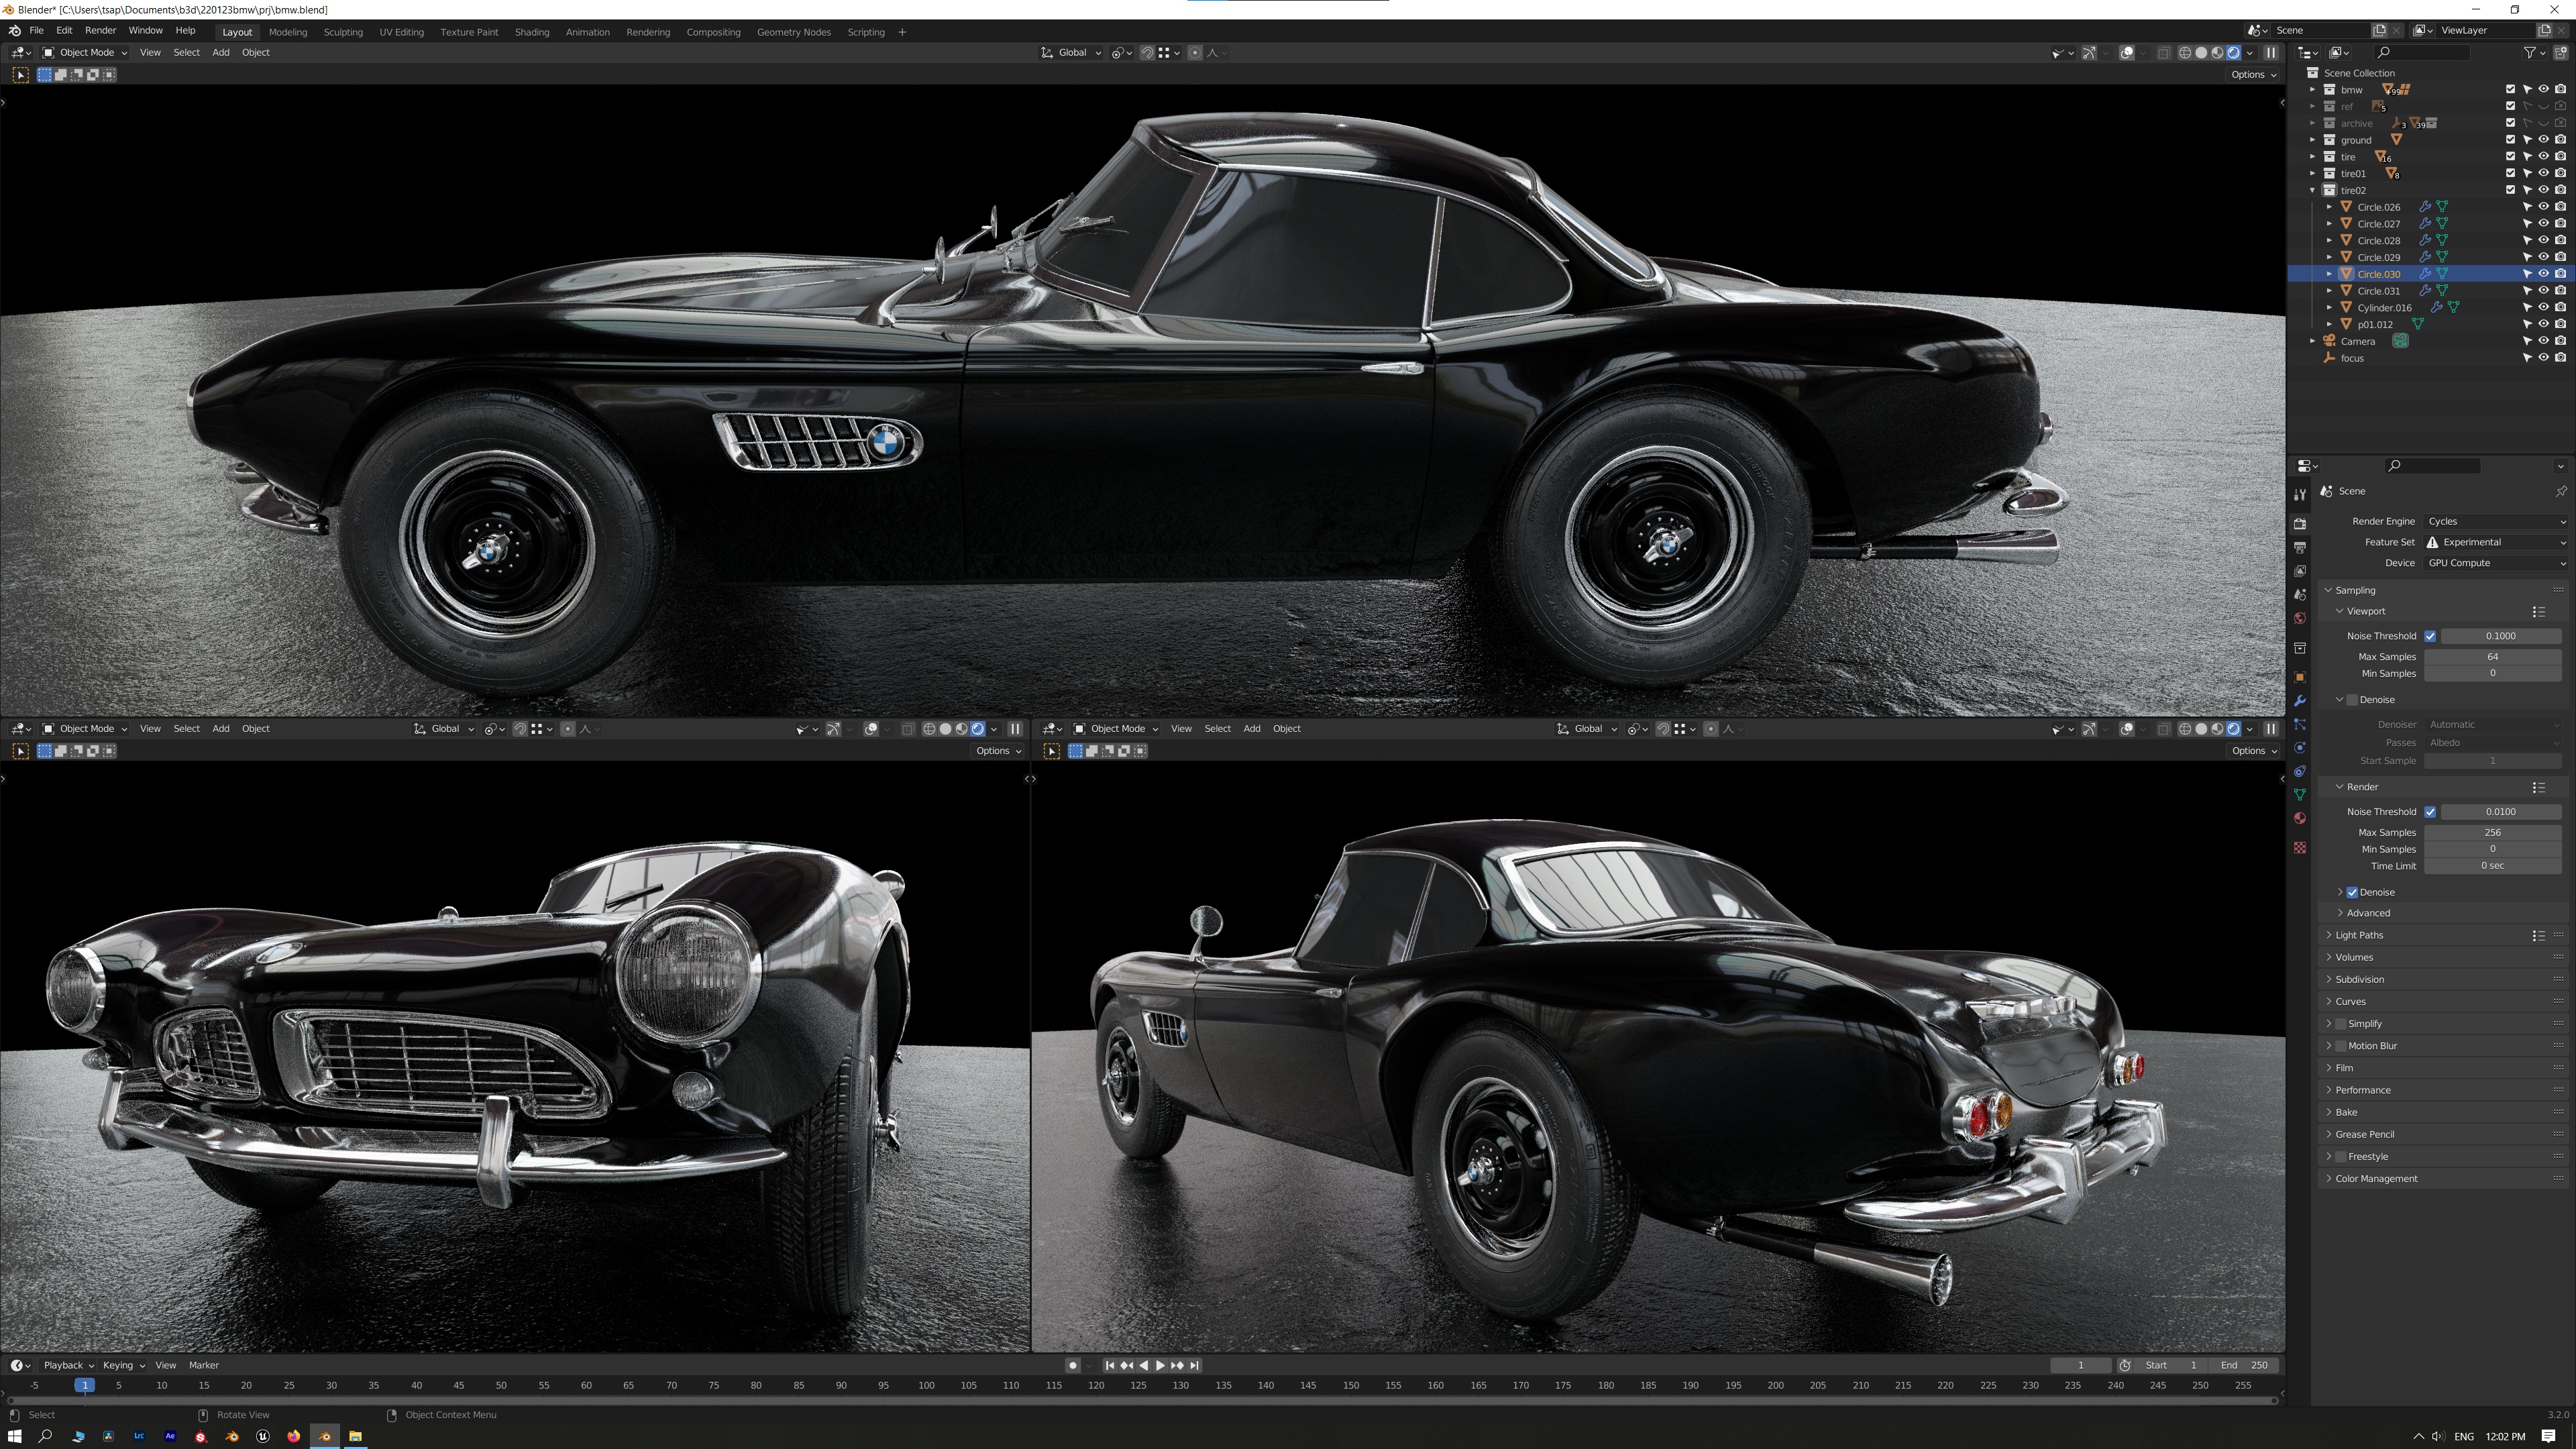Expand the Light Paths panel
This screenshot has width=2576, height=1449.
2359,935
